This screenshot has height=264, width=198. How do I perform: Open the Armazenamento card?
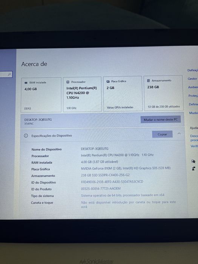(x=163, y=93)
